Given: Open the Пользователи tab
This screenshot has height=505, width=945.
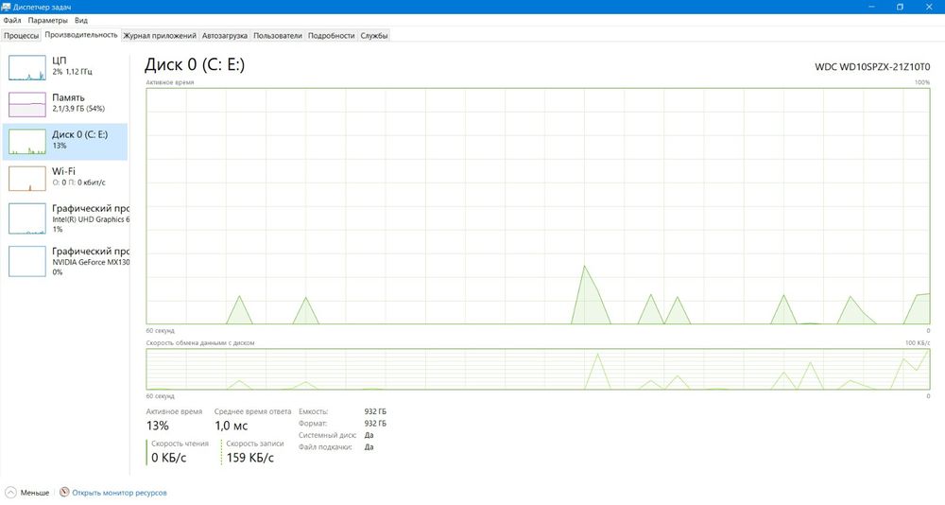Looking at the screenshot, I should tap(277, 36).
